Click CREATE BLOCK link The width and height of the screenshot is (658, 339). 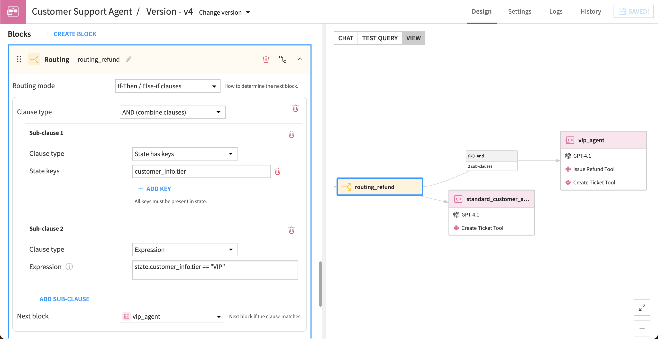(71, 34)
